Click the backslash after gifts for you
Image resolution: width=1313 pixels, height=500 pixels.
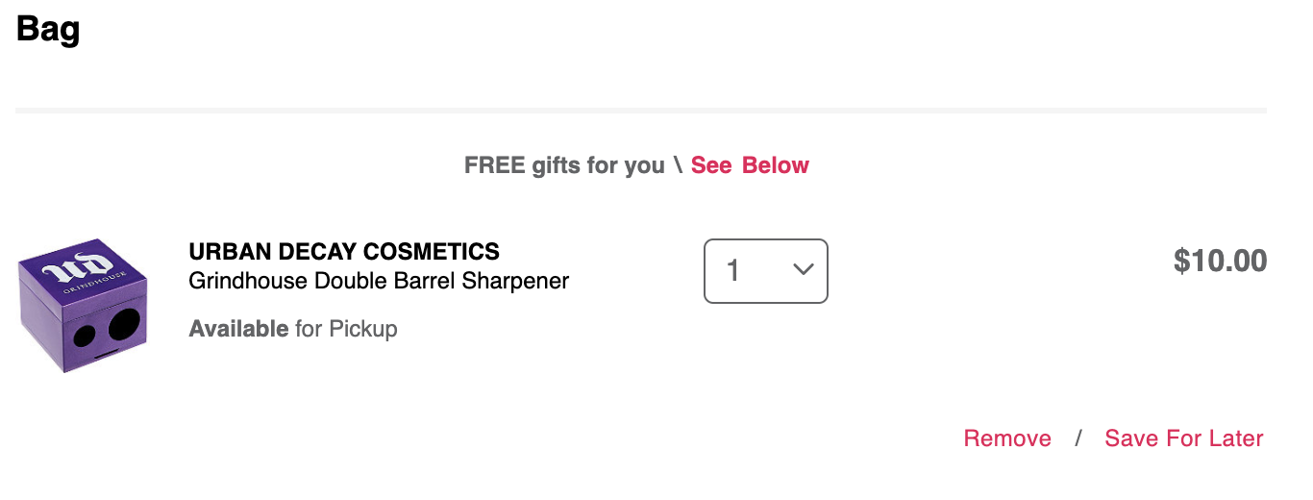click(x=678, y=165)
